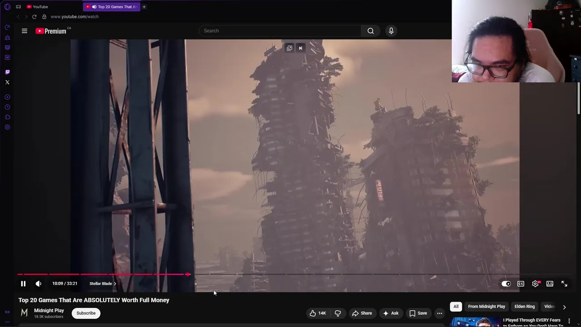Image resolution: width=581 pixels, height=327 pixels.
Task: Go back in browser history
Action: click(x=18, y=17)
